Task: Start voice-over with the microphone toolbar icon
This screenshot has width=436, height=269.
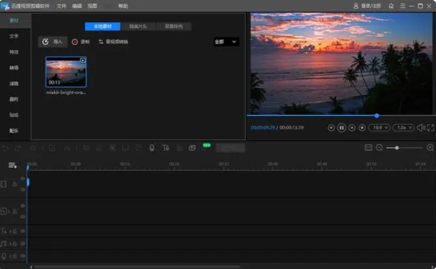Action: [x=152, y=148]
